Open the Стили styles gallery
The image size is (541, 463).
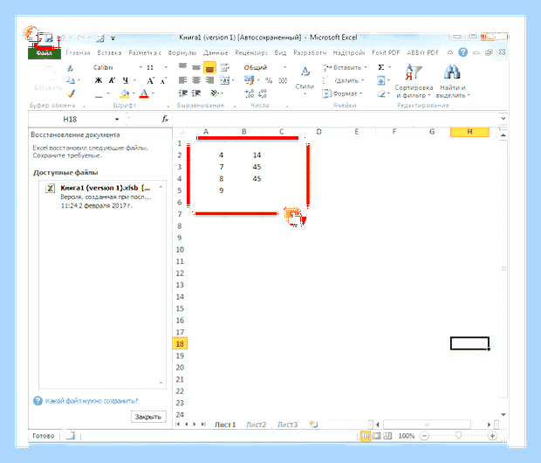(305, 79)
